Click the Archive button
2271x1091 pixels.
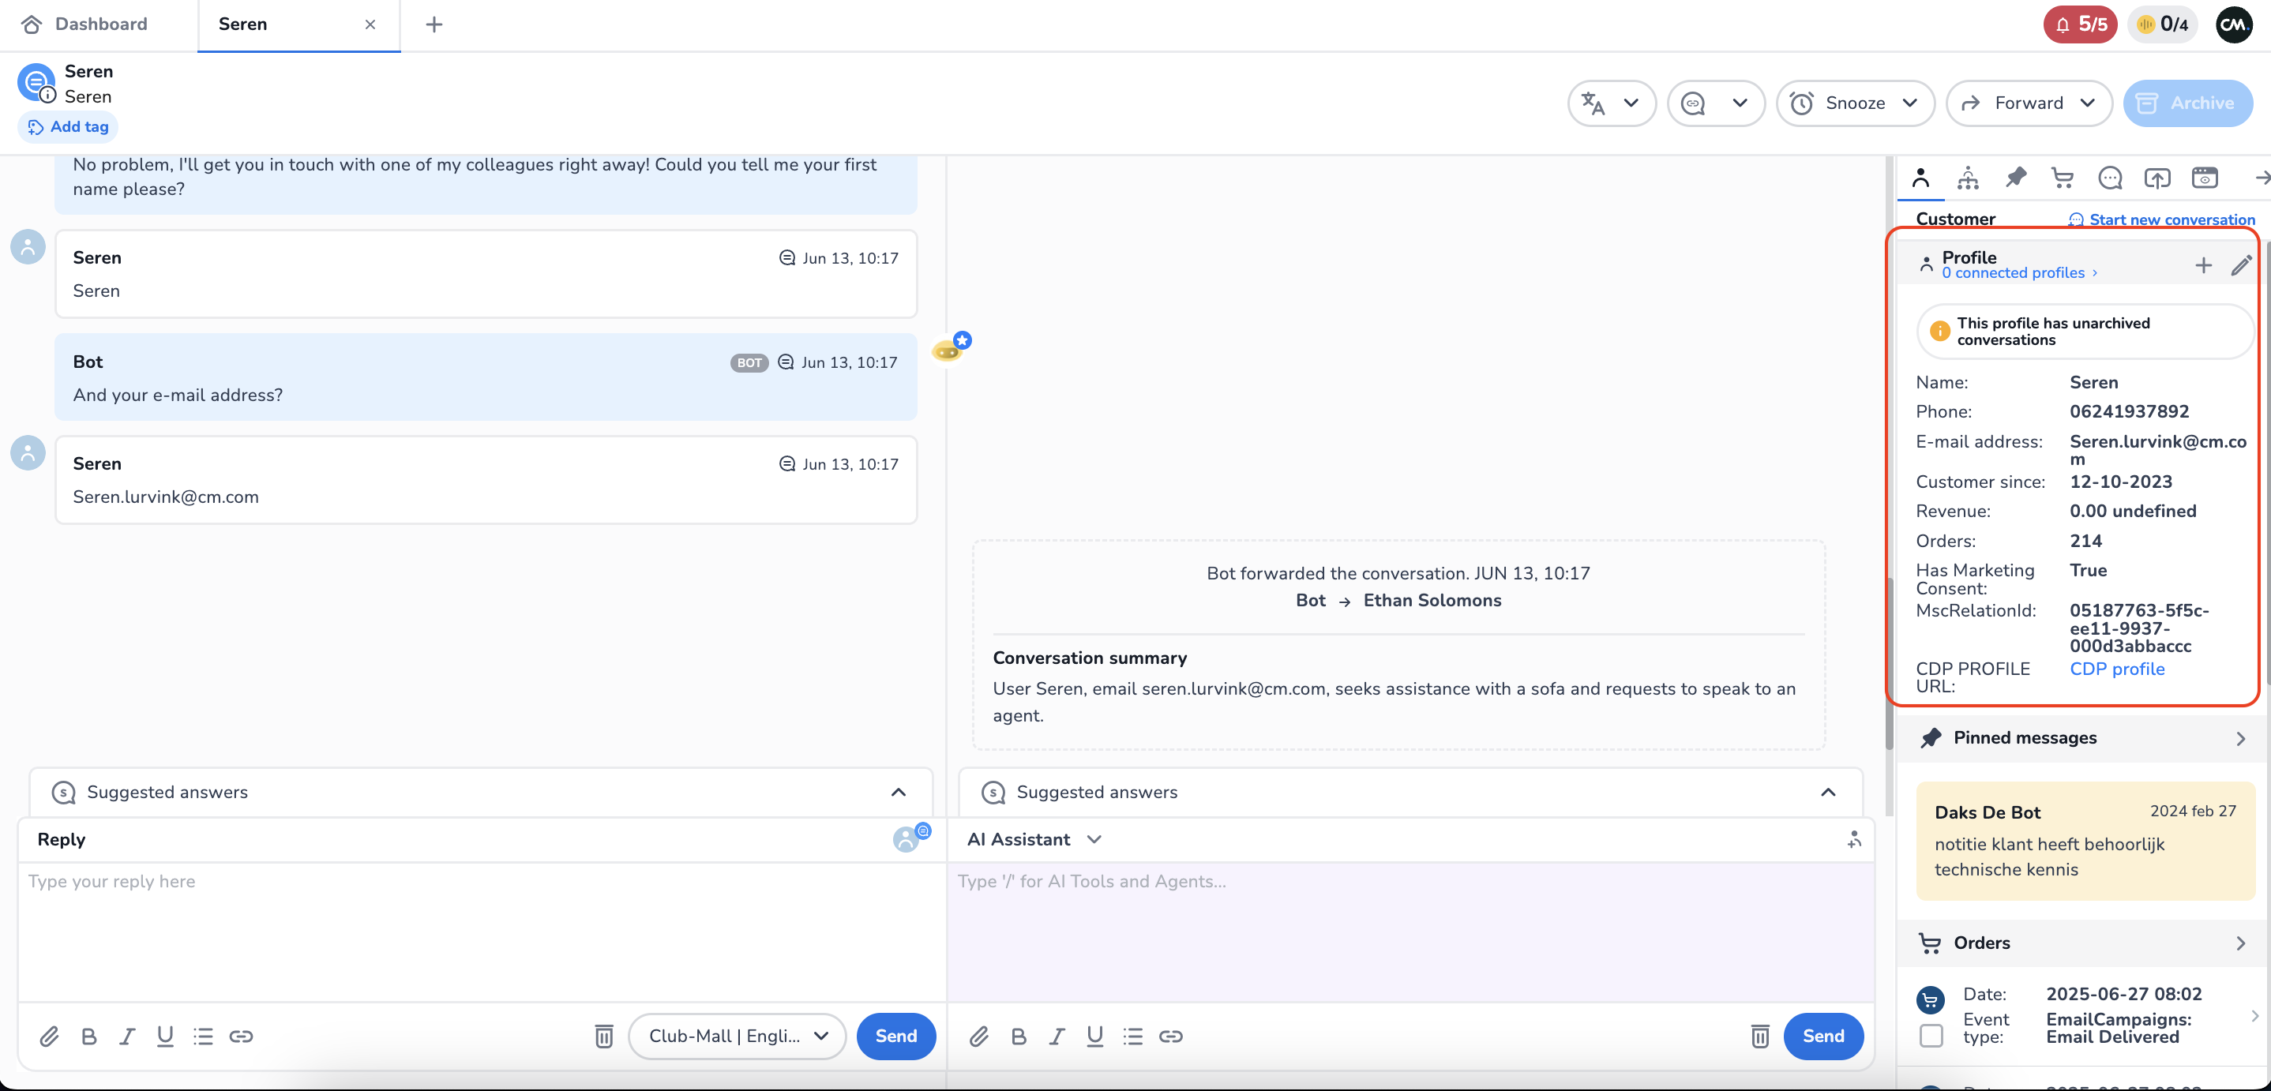[x=2187, y=103]
